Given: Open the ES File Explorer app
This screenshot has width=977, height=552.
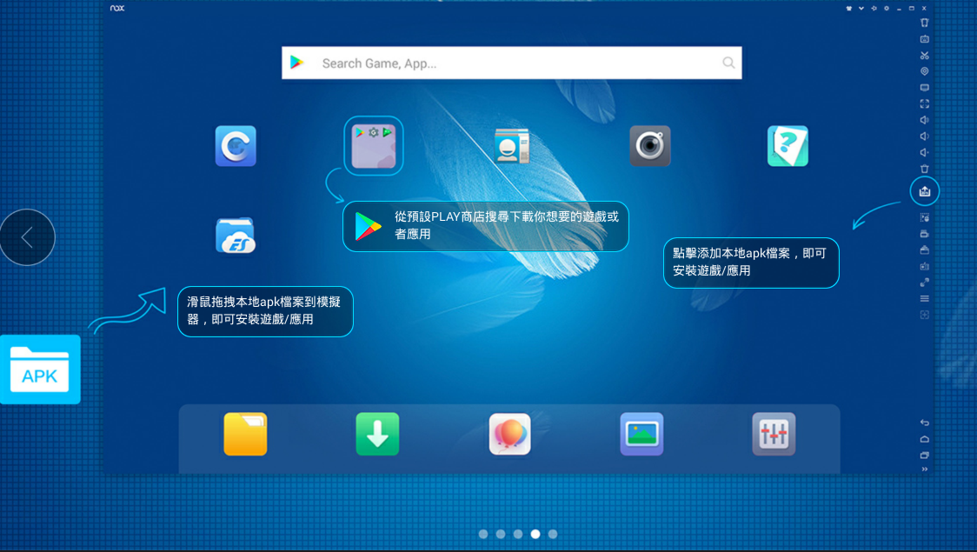Looking at the screenshot, I should coord(236,236).
